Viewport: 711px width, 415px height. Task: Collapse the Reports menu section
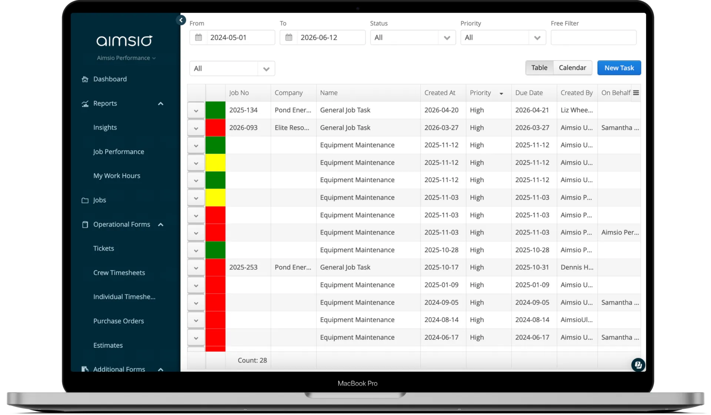(x=161, y=104)
